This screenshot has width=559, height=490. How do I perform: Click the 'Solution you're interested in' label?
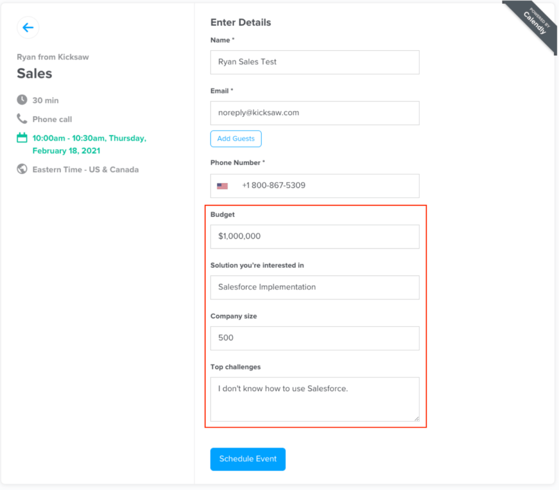pyautogui.click(x=257, y=265)
